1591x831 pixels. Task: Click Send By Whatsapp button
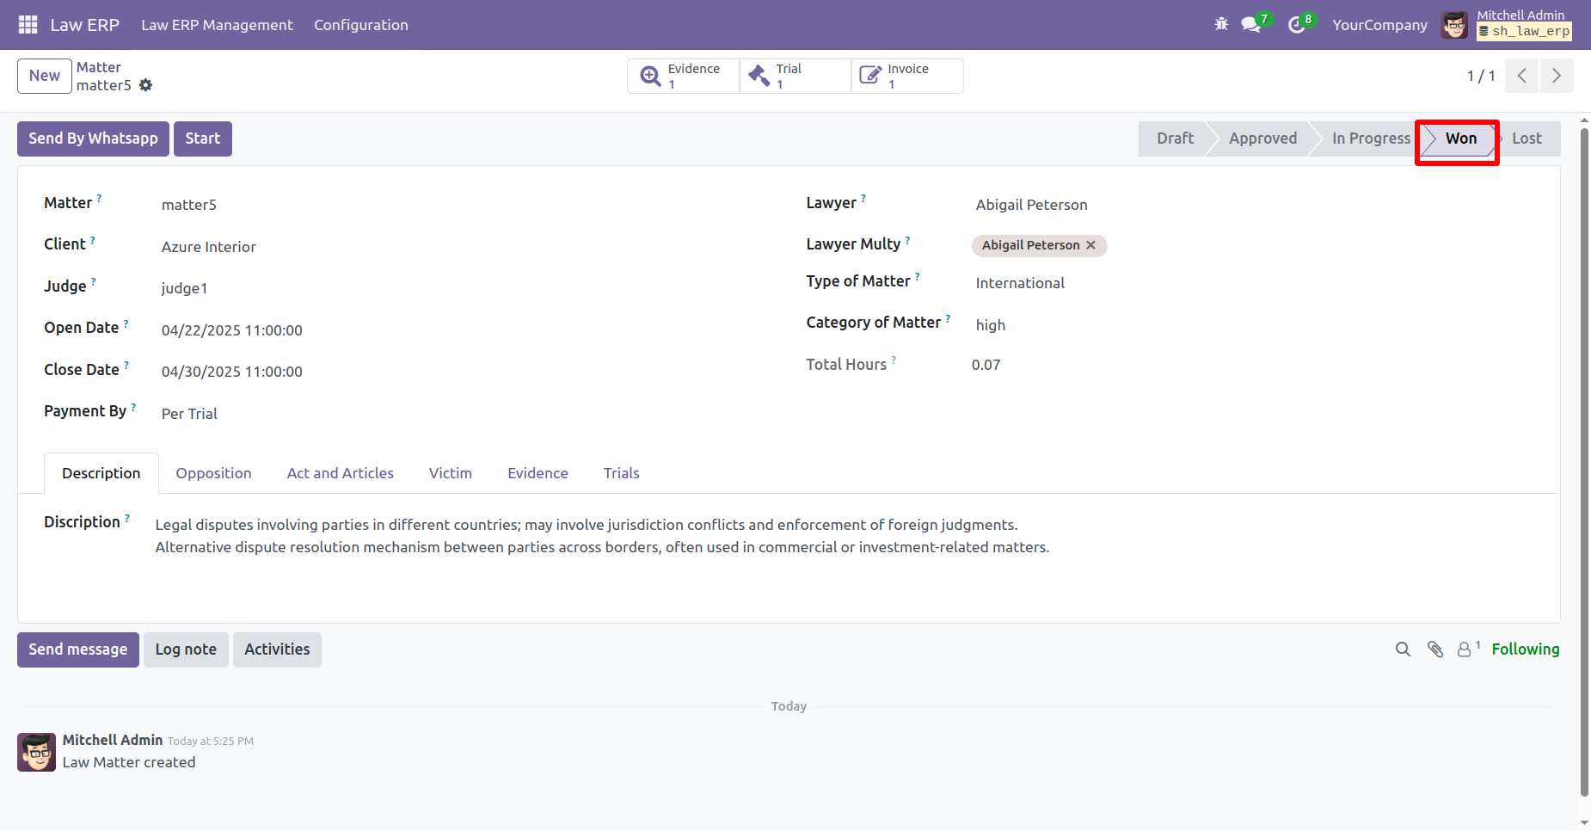[x=93, y=138]
